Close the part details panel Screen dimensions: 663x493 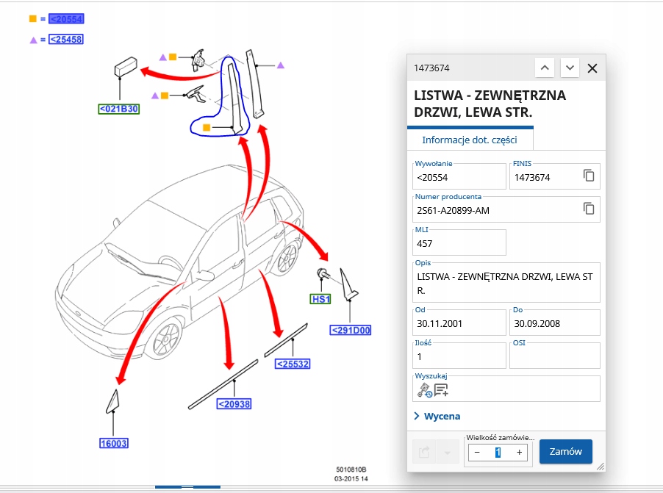(x=592, y=68)
